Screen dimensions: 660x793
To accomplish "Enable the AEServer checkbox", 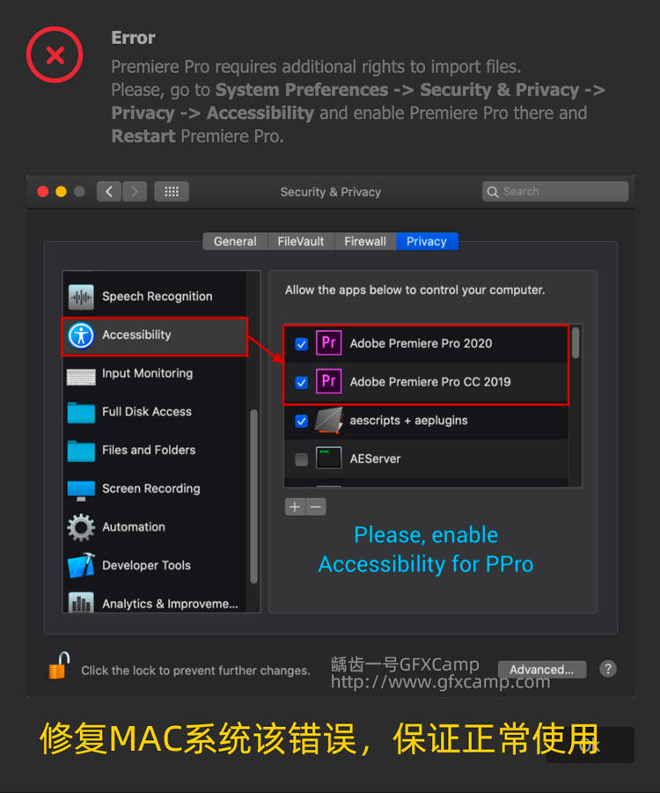I will tap(302, 459).
